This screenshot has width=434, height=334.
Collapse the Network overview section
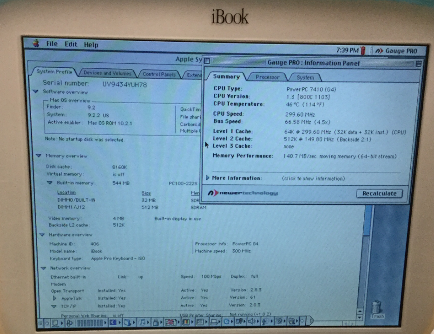click(x=44, y=268)
